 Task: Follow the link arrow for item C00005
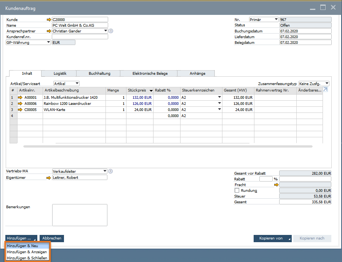tap(21, 109)
